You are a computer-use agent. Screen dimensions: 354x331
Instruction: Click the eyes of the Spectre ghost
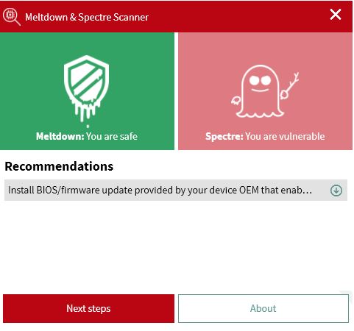pyautogui.click(x=260, y=80)
